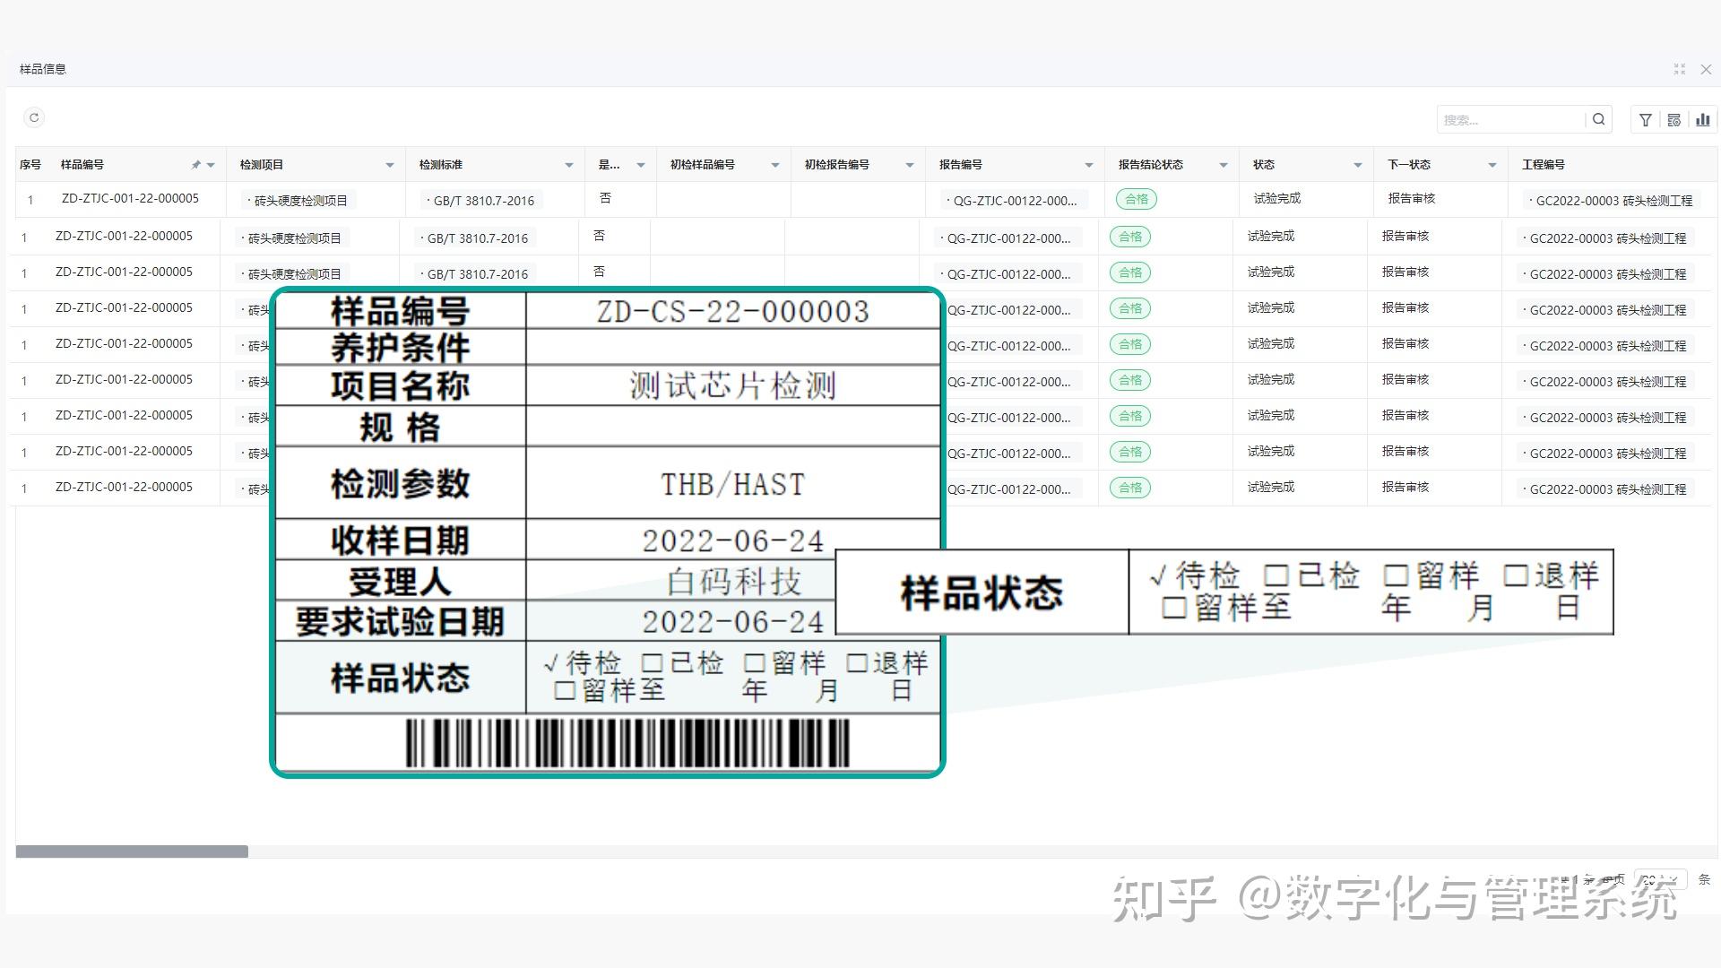Click the 合格 status tag in first row
This screenshot has height=968, width=1721.
point(1136,199)
